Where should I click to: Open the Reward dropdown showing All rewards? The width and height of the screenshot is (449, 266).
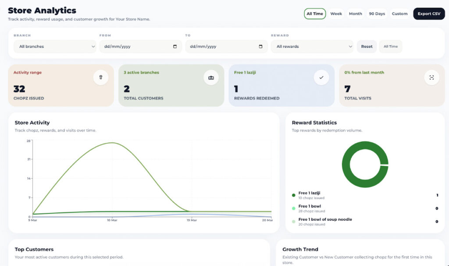tap(312, 47)
